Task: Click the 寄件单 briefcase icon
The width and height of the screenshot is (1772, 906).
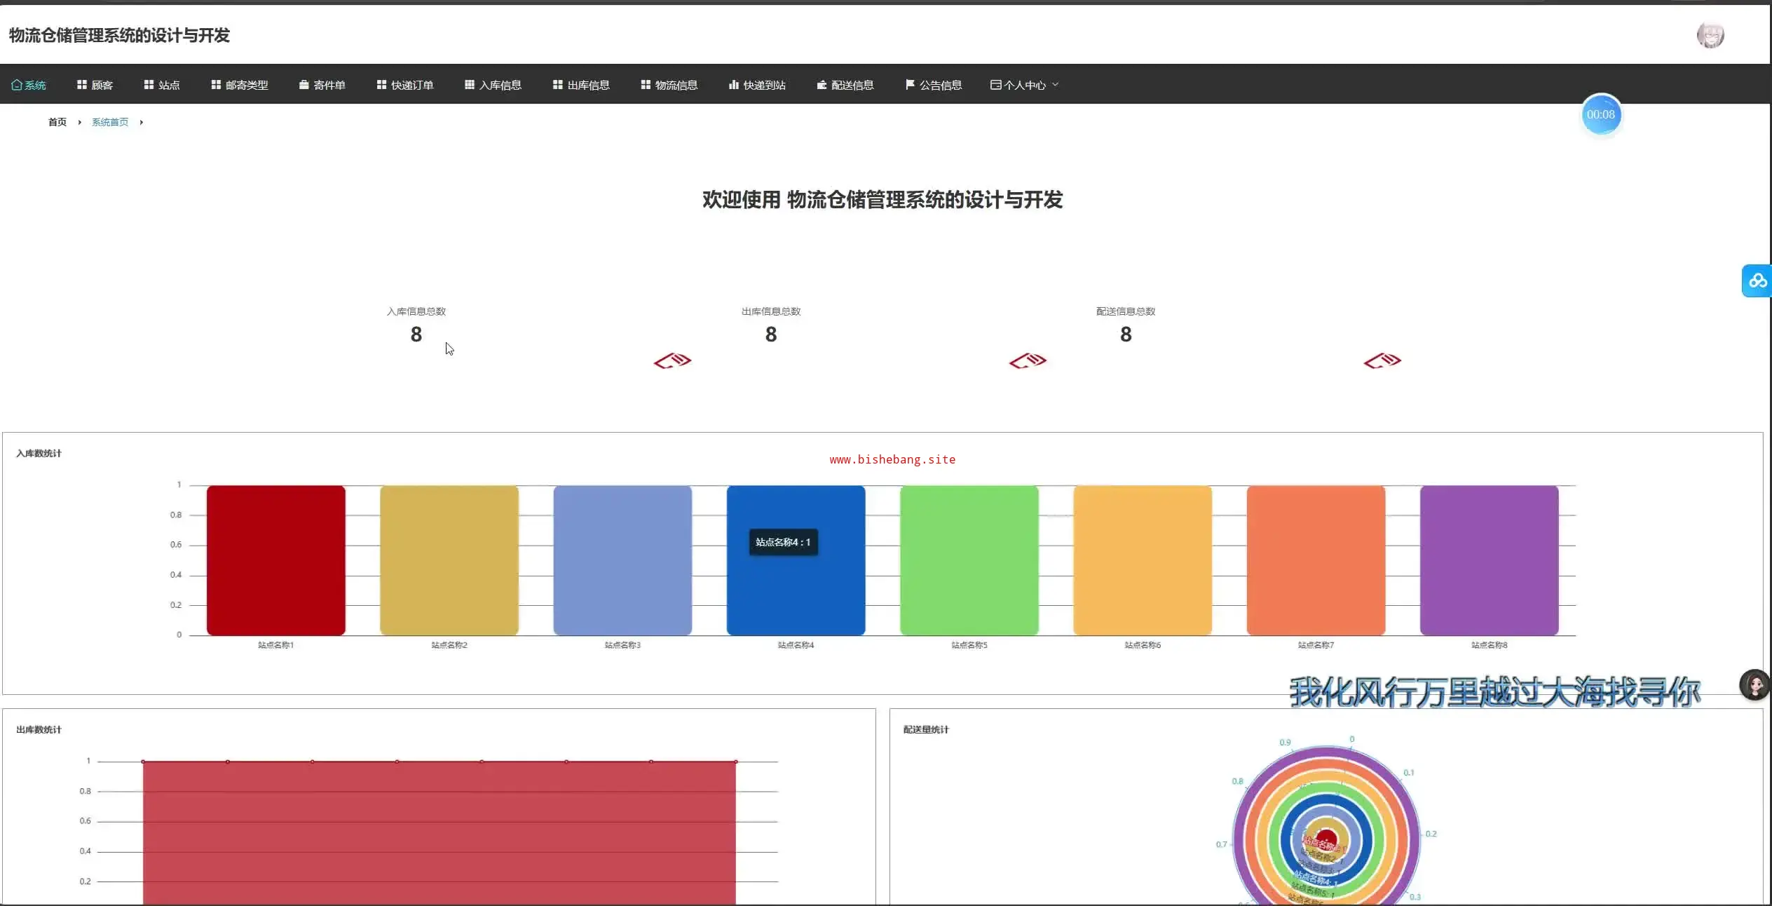Action: (304, 85)
